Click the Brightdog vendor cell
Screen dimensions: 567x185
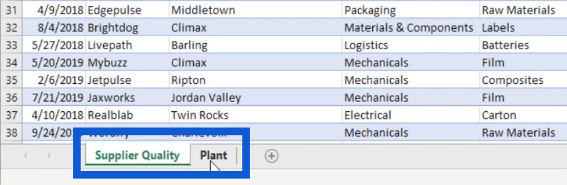[x=128, y=28]
